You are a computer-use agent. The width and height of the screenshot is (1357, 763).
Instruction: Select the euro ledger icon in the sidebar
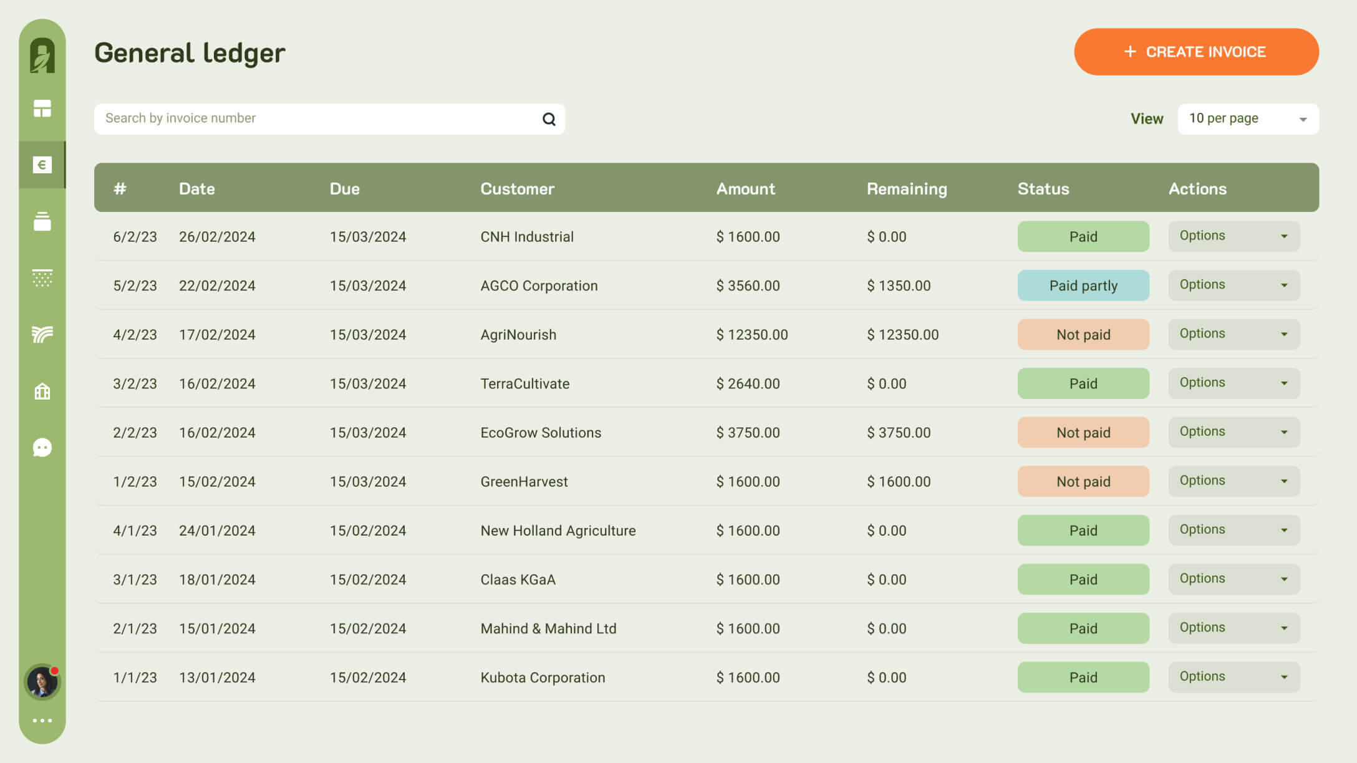(x=42, y=165)
